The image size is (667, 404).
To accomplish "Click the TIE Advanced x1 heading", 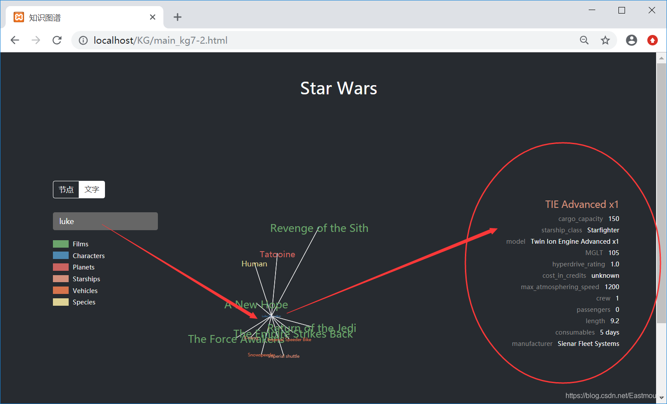I will pyautogui.click(x=582, y=204).
